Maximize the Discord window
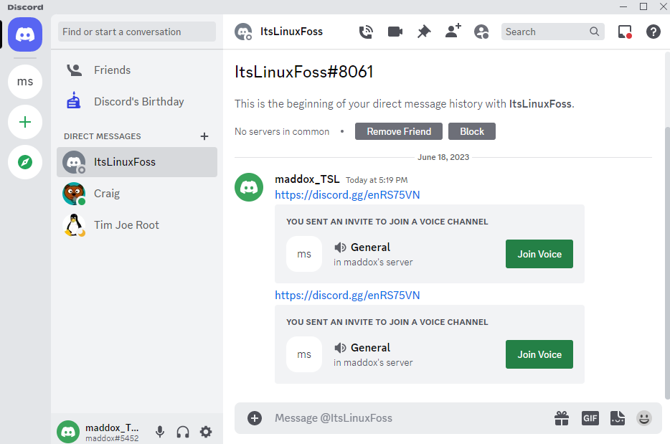Image resolution: width=670 pixels, height=444 pixels. pyautogui.click(x=643, y=6)
